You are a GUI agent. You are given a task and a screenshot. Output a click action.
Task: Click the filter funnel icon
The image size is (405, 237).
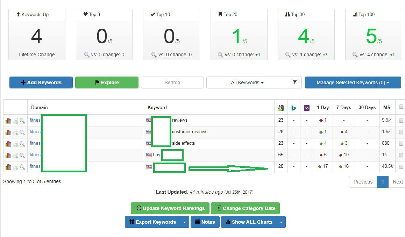[295, 82]
